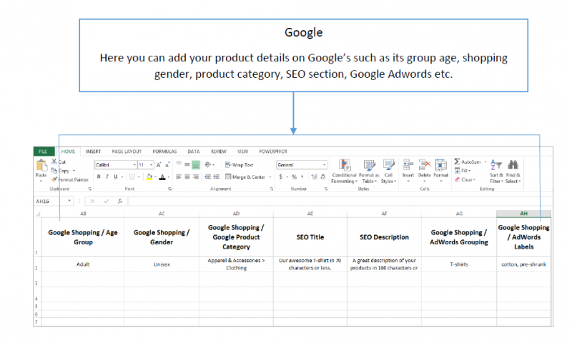
Task: Click the Percent Style icon
Action: pyautogui.click(x=294, y=177)
